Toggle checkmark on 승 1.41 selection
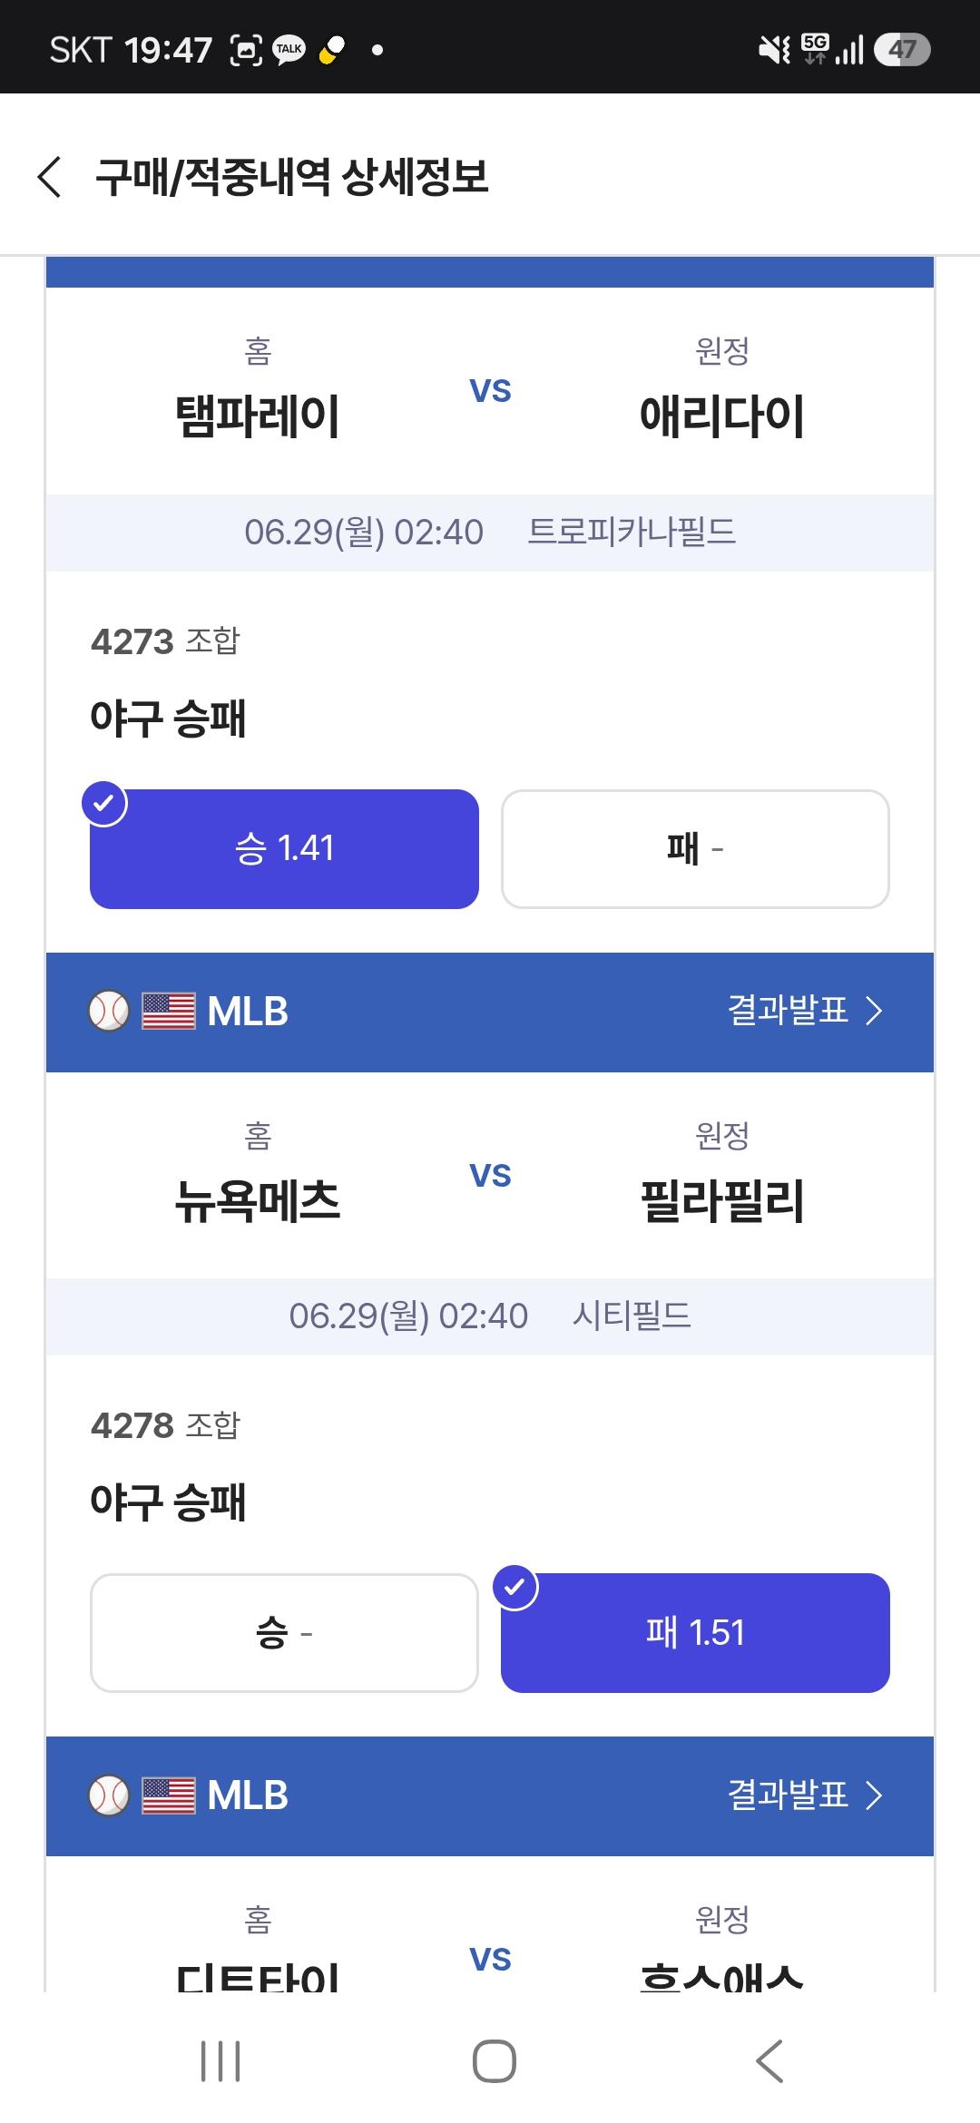Image resolution: width=980 pixels, height=2123 pixels. pyautogui.click(x=104, y=803)
